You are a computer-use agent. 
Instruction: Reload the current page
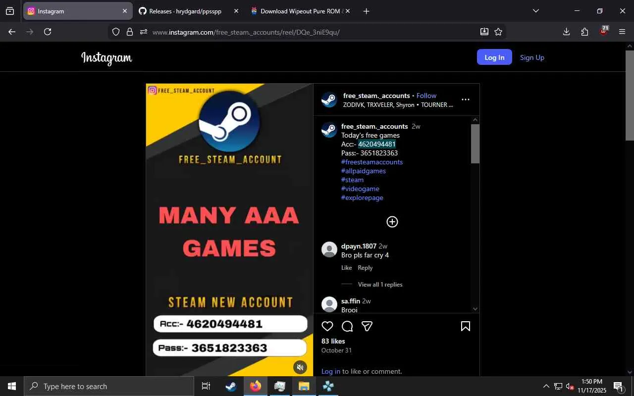coord(48,32)
